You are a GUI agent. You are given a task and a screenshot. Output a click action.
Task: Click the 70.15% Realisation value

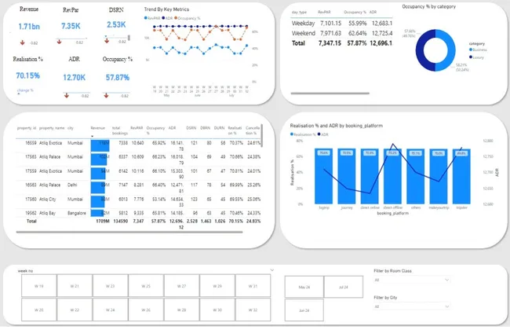point(28,75)
